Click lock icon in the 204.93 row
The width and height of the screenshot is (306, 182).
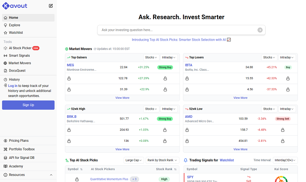point(69,130)
